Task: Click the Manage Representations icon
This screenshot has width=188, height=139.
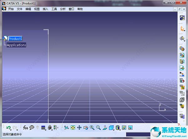Action: click(x=182, y=100)
